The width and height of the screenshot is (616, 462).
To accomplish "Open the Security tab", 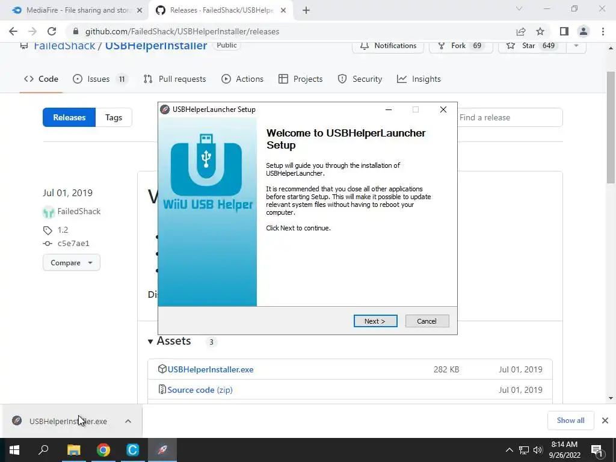I will pyautogui.click(x=360, y=79).
